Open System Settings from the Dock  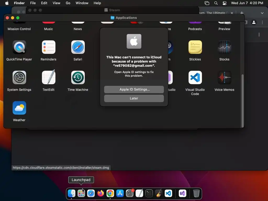pos(130,193)
